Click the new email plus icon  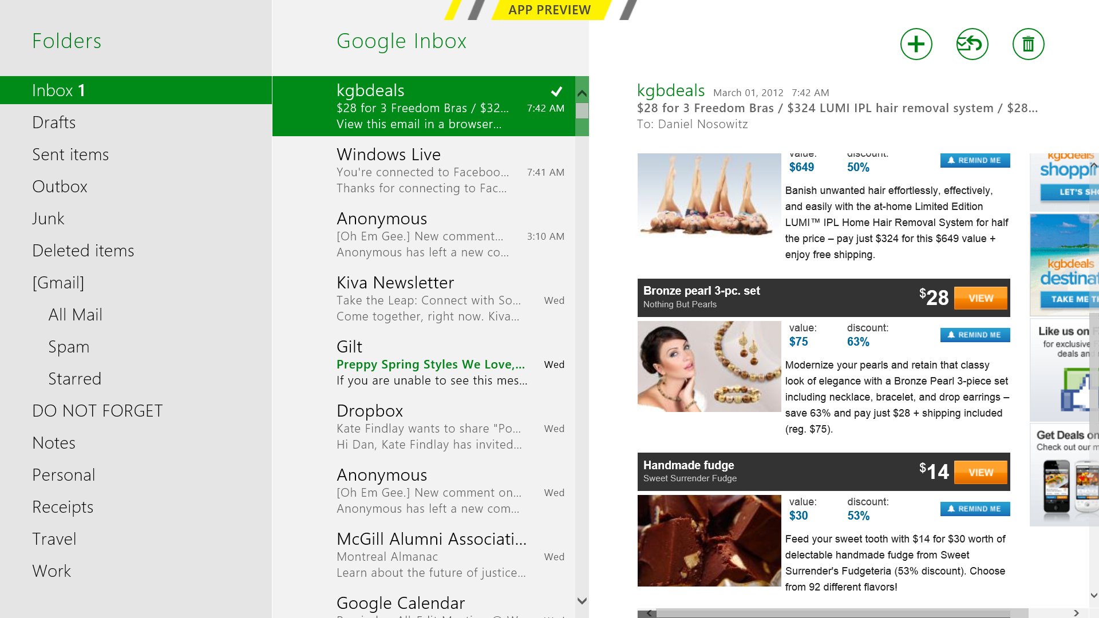click(916, 44)
